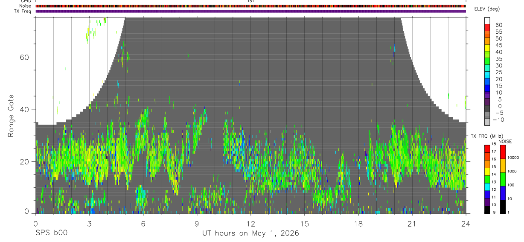Click the "UT hours on May 1, 2026" axis title
Image resolution: width=524 pixels, height=242 pixels.
(250, 233)
